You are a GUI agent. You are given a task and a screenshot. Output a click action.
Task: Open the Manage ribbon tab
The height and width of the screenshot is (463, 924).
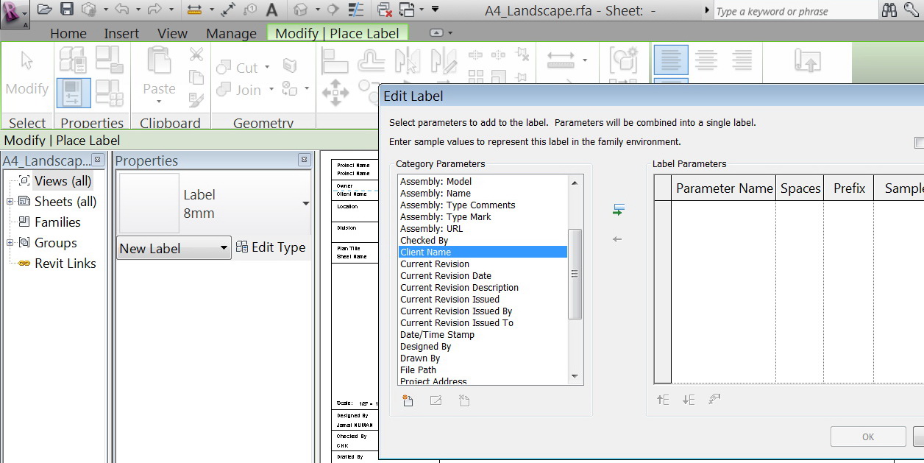click(x=231, y=33)
